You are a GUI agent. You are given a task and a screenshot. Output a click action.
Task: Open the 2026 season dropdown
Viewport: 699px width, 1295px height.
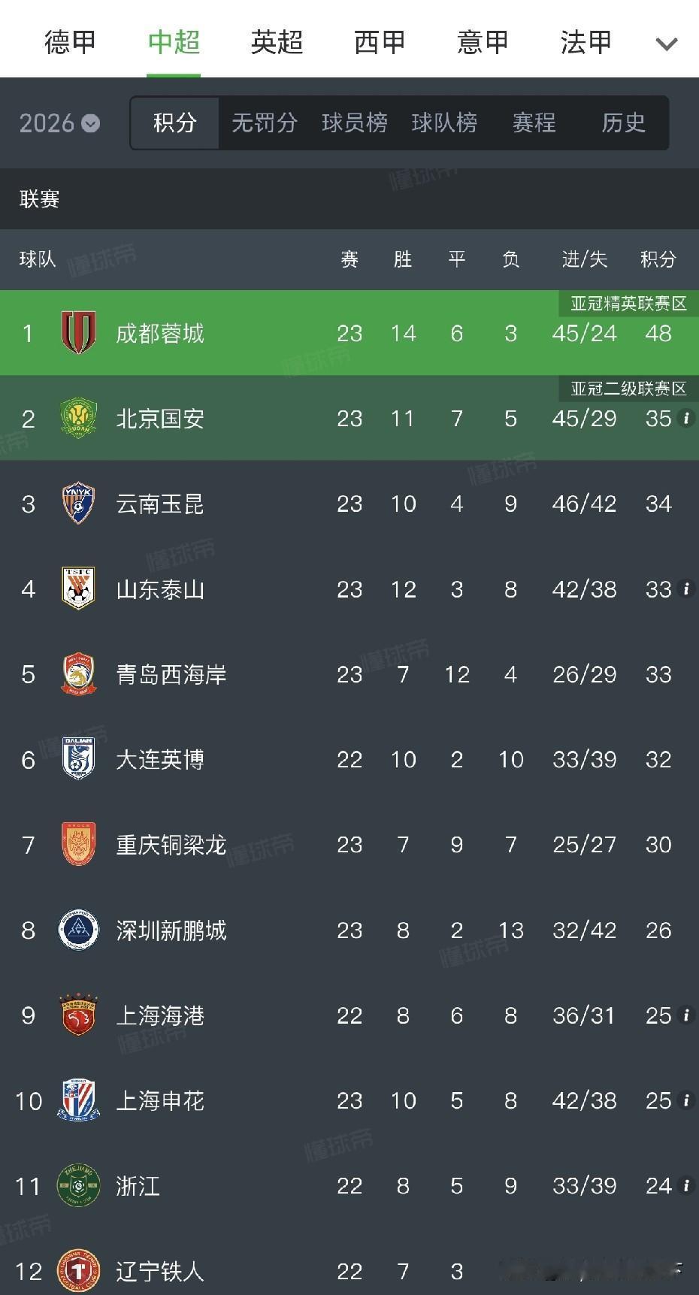click(x=59, y=123)
